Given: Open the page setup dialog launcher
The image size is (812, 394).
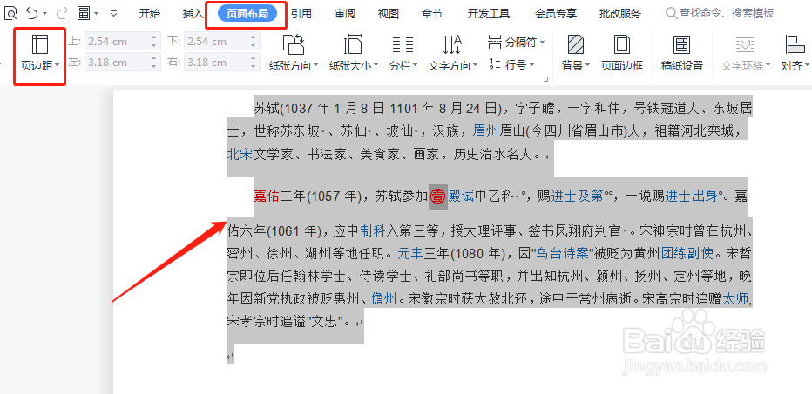Looking at the screenshot, I should [545, 80].
